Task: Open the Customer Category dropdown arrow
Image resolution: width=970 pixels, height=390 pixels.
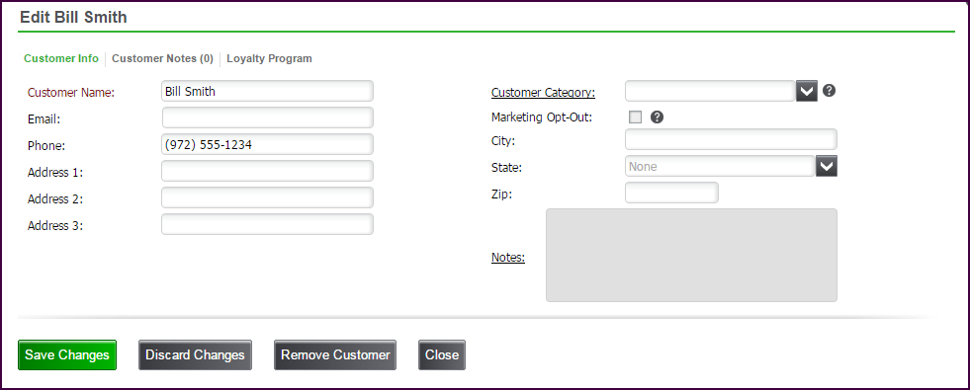Action: click(x=807, y=92)
